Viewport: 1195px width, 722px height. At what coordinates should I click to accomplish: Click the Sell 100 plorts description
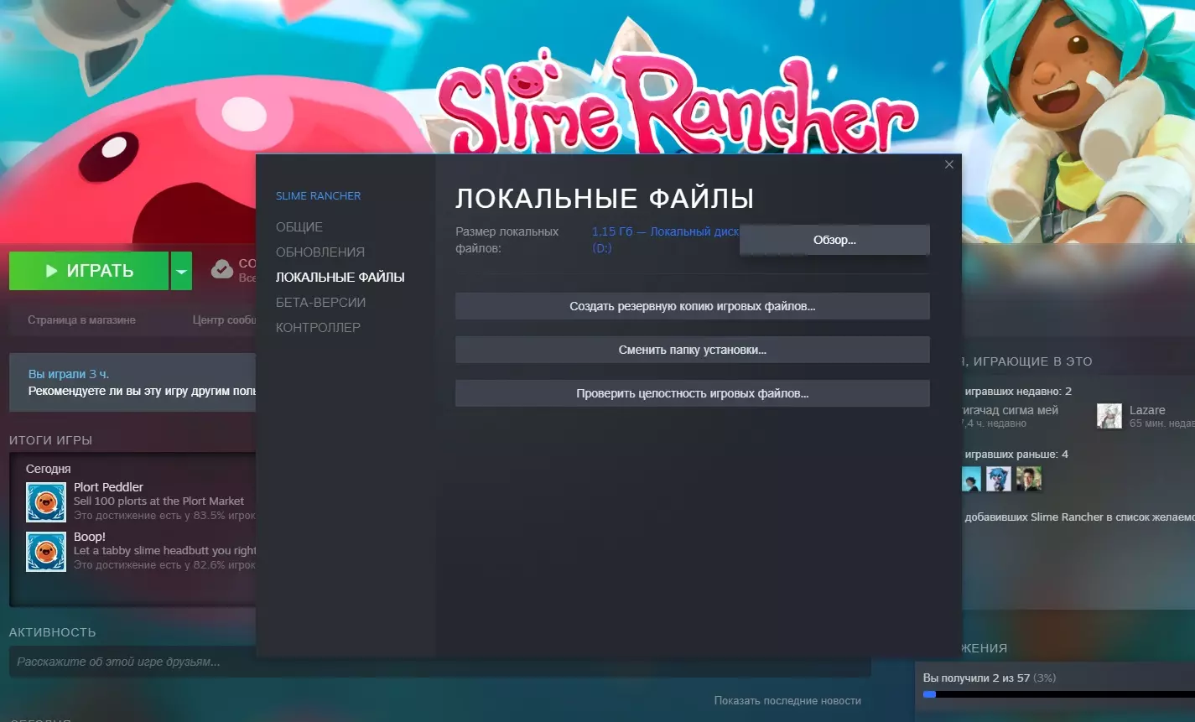pyautogui.click(x=159, y=501)
